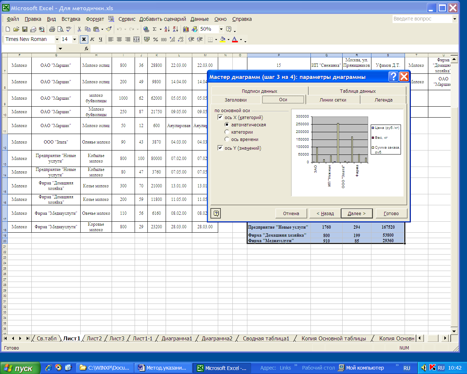Open the fill color yellow swatch
This screenshot has height=374, width=467.
[x=222, y=39]
